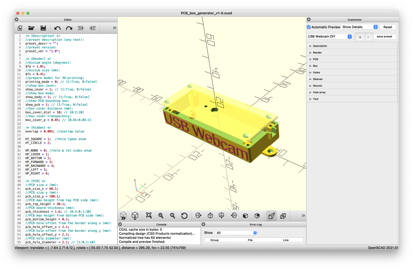This screenshot has height=269, width=413.
Task: Click the Line column header in Error-Log
Action: coord(286,240)
